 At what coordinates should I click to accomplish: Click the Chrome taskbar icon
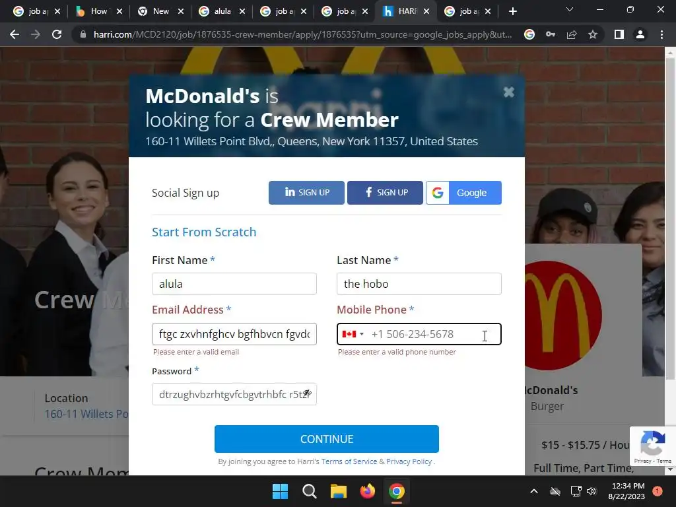[397, 491]
